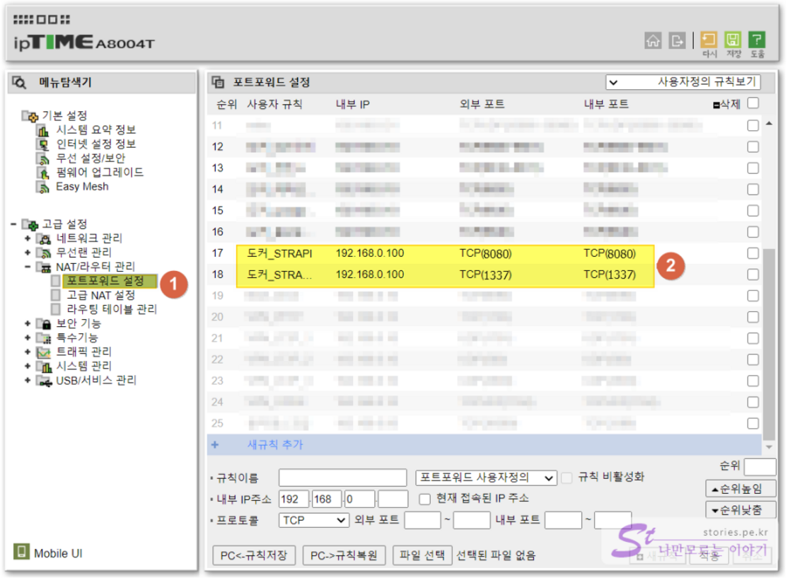Image resolution: width=790 pixels, height=583 pixels.
Task: Click the rule list vertical scrollbar
Action: 769,340
